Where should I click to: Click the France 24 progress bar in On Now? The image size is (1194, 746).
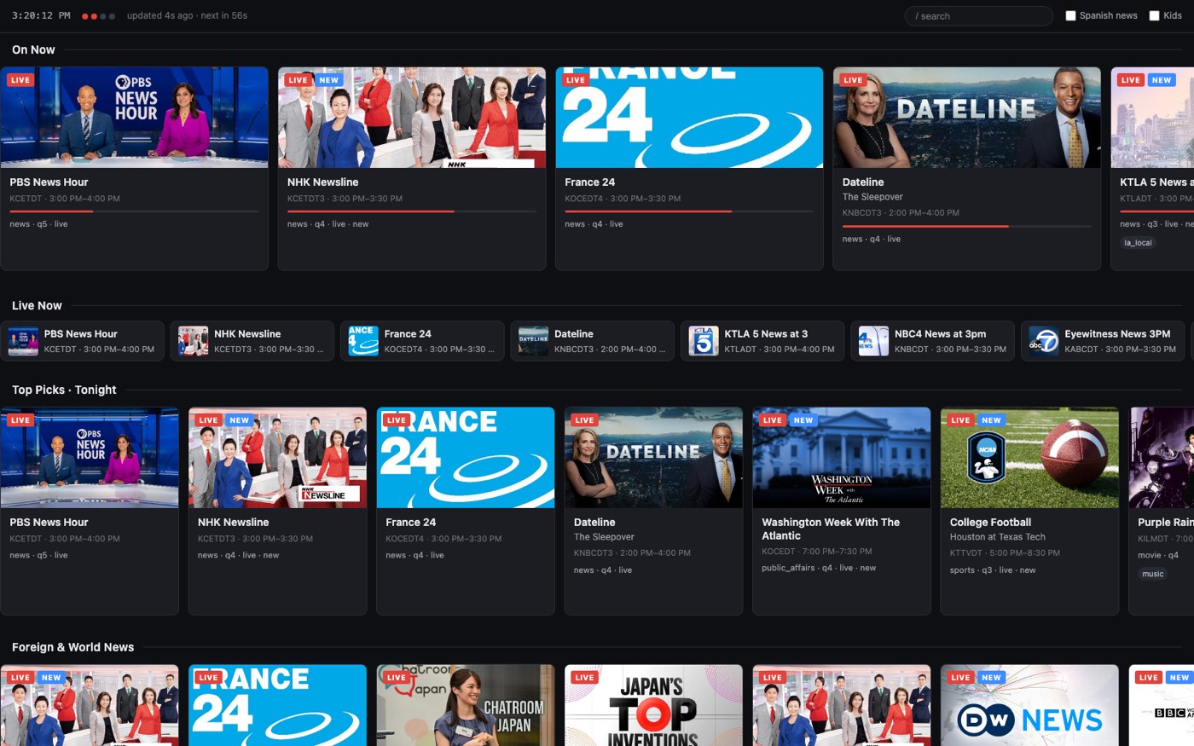(x=689, y=211)
